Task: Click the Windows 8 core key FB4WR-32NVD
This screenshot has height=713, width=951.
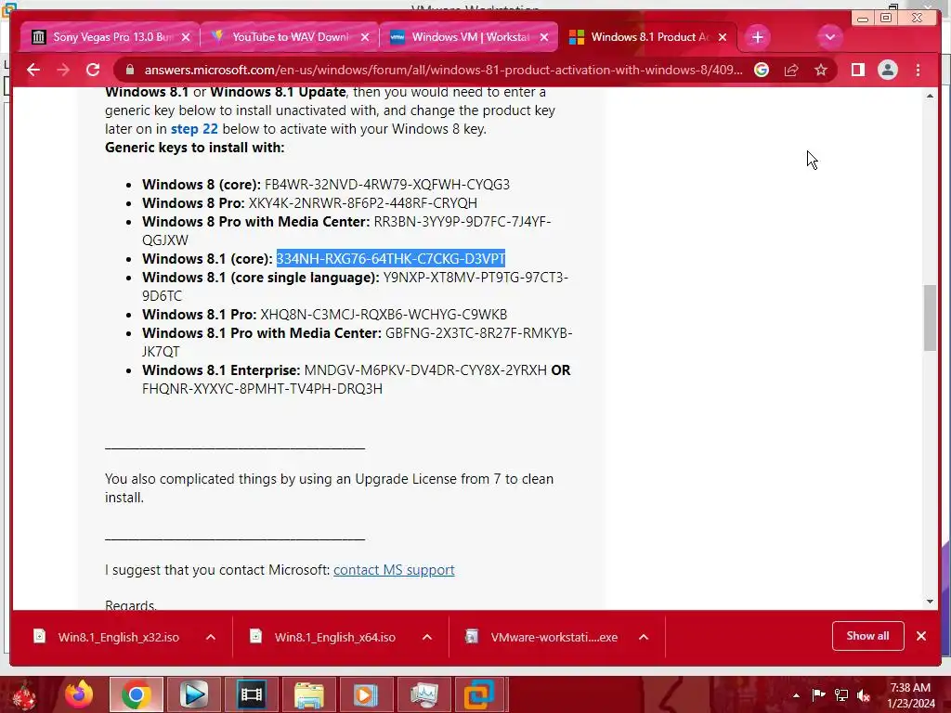Action: (x=387, y=185)
